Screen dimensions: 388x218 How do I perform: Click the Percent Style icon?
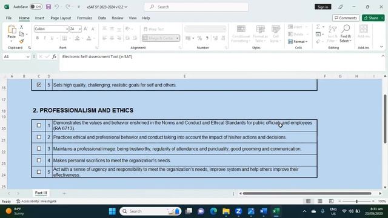(199, 38)
